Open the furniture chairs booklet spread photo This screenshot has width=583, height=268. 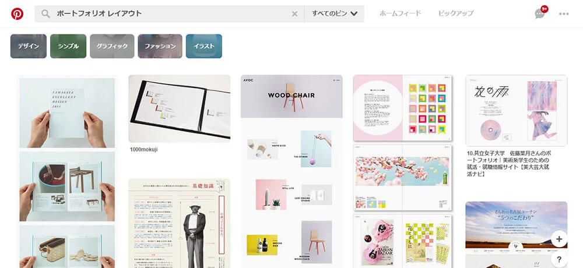pos(67,186)
